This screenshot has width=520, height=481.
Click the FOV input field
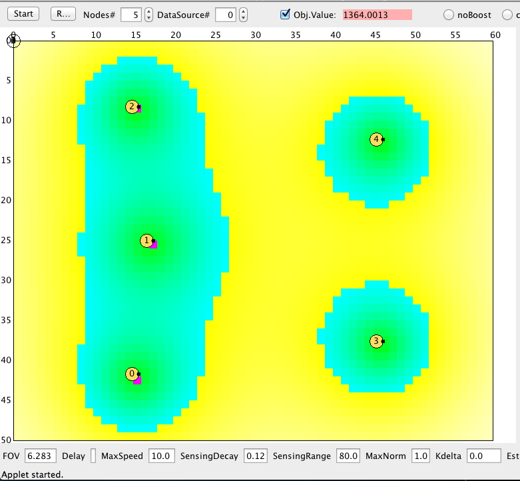(x=40, y=456)
